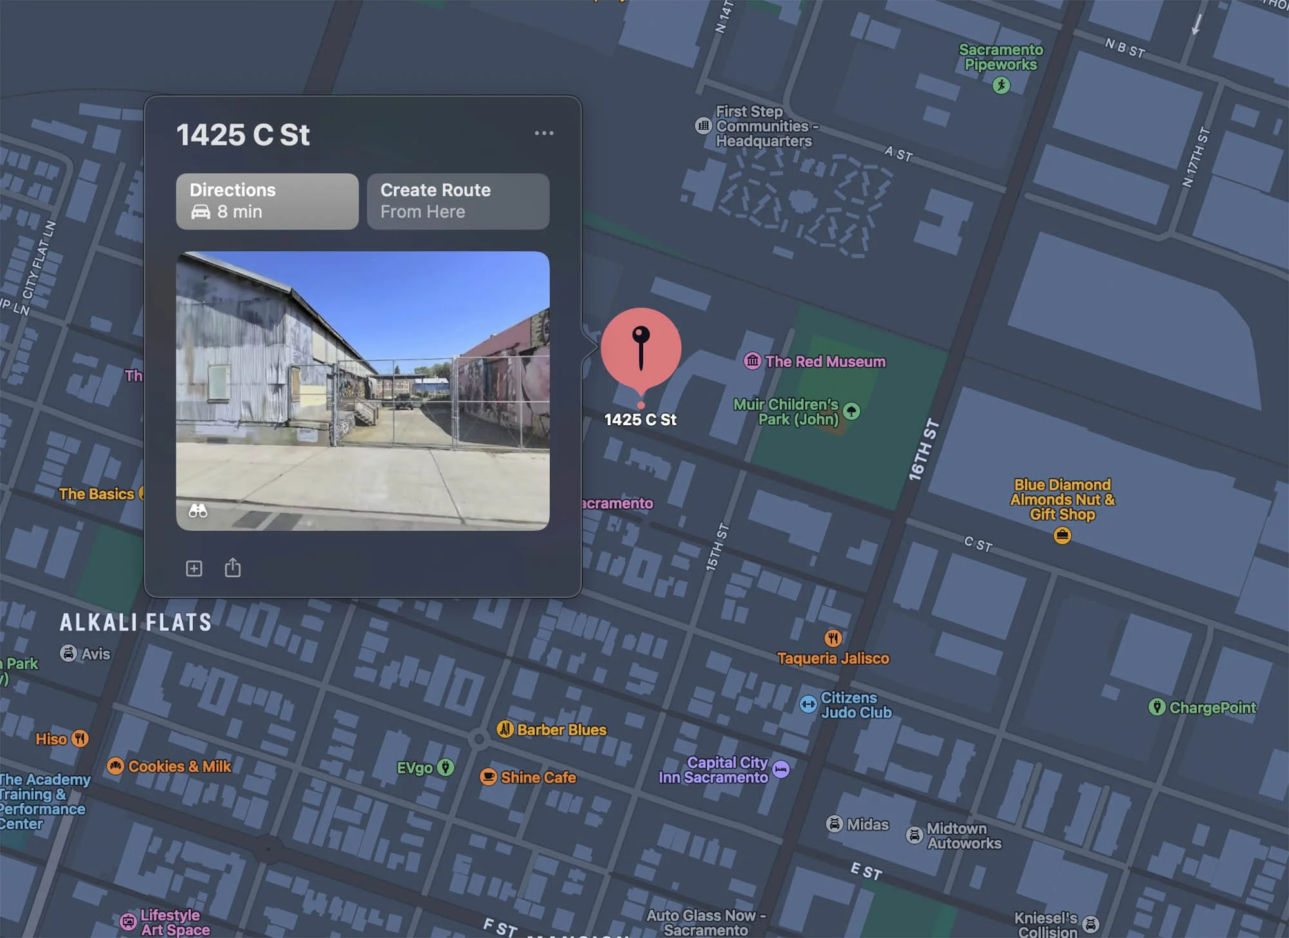Screen dimensions: 1289x938
Task: Click Sacramento Pipeworks label
Action: 1001,57
